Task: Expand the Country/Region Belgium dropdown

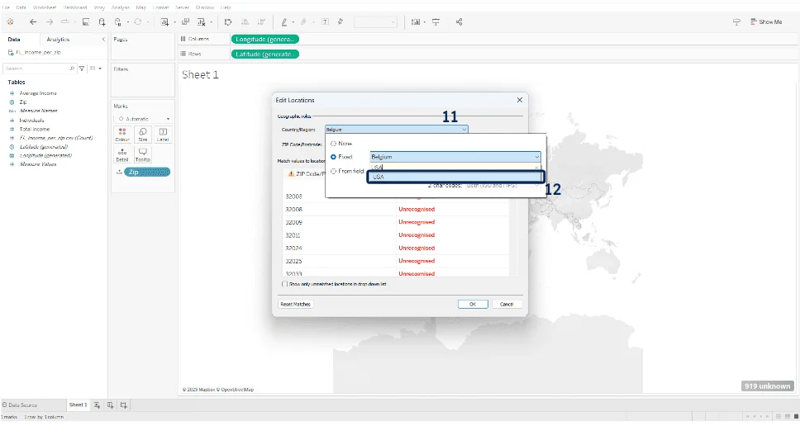Action: click(464, 129)
